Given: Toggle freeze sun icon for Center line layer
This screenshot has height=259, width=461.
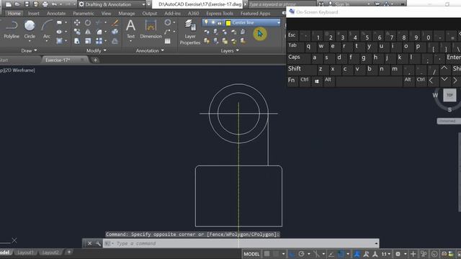Looking at the screenshot, I should pos(213,22).
